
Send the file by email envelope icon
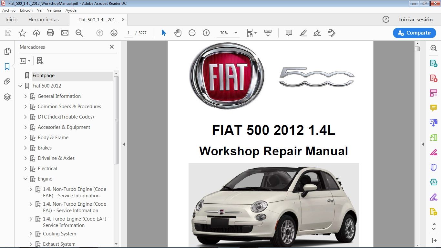pyautogui.click(x=65, y=33)
